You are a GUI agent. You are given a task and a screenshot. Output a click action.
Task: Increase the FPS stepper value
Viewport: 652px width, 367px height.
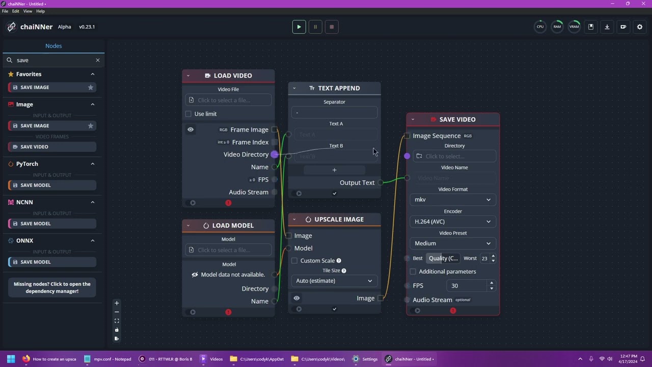click(492, 283)
